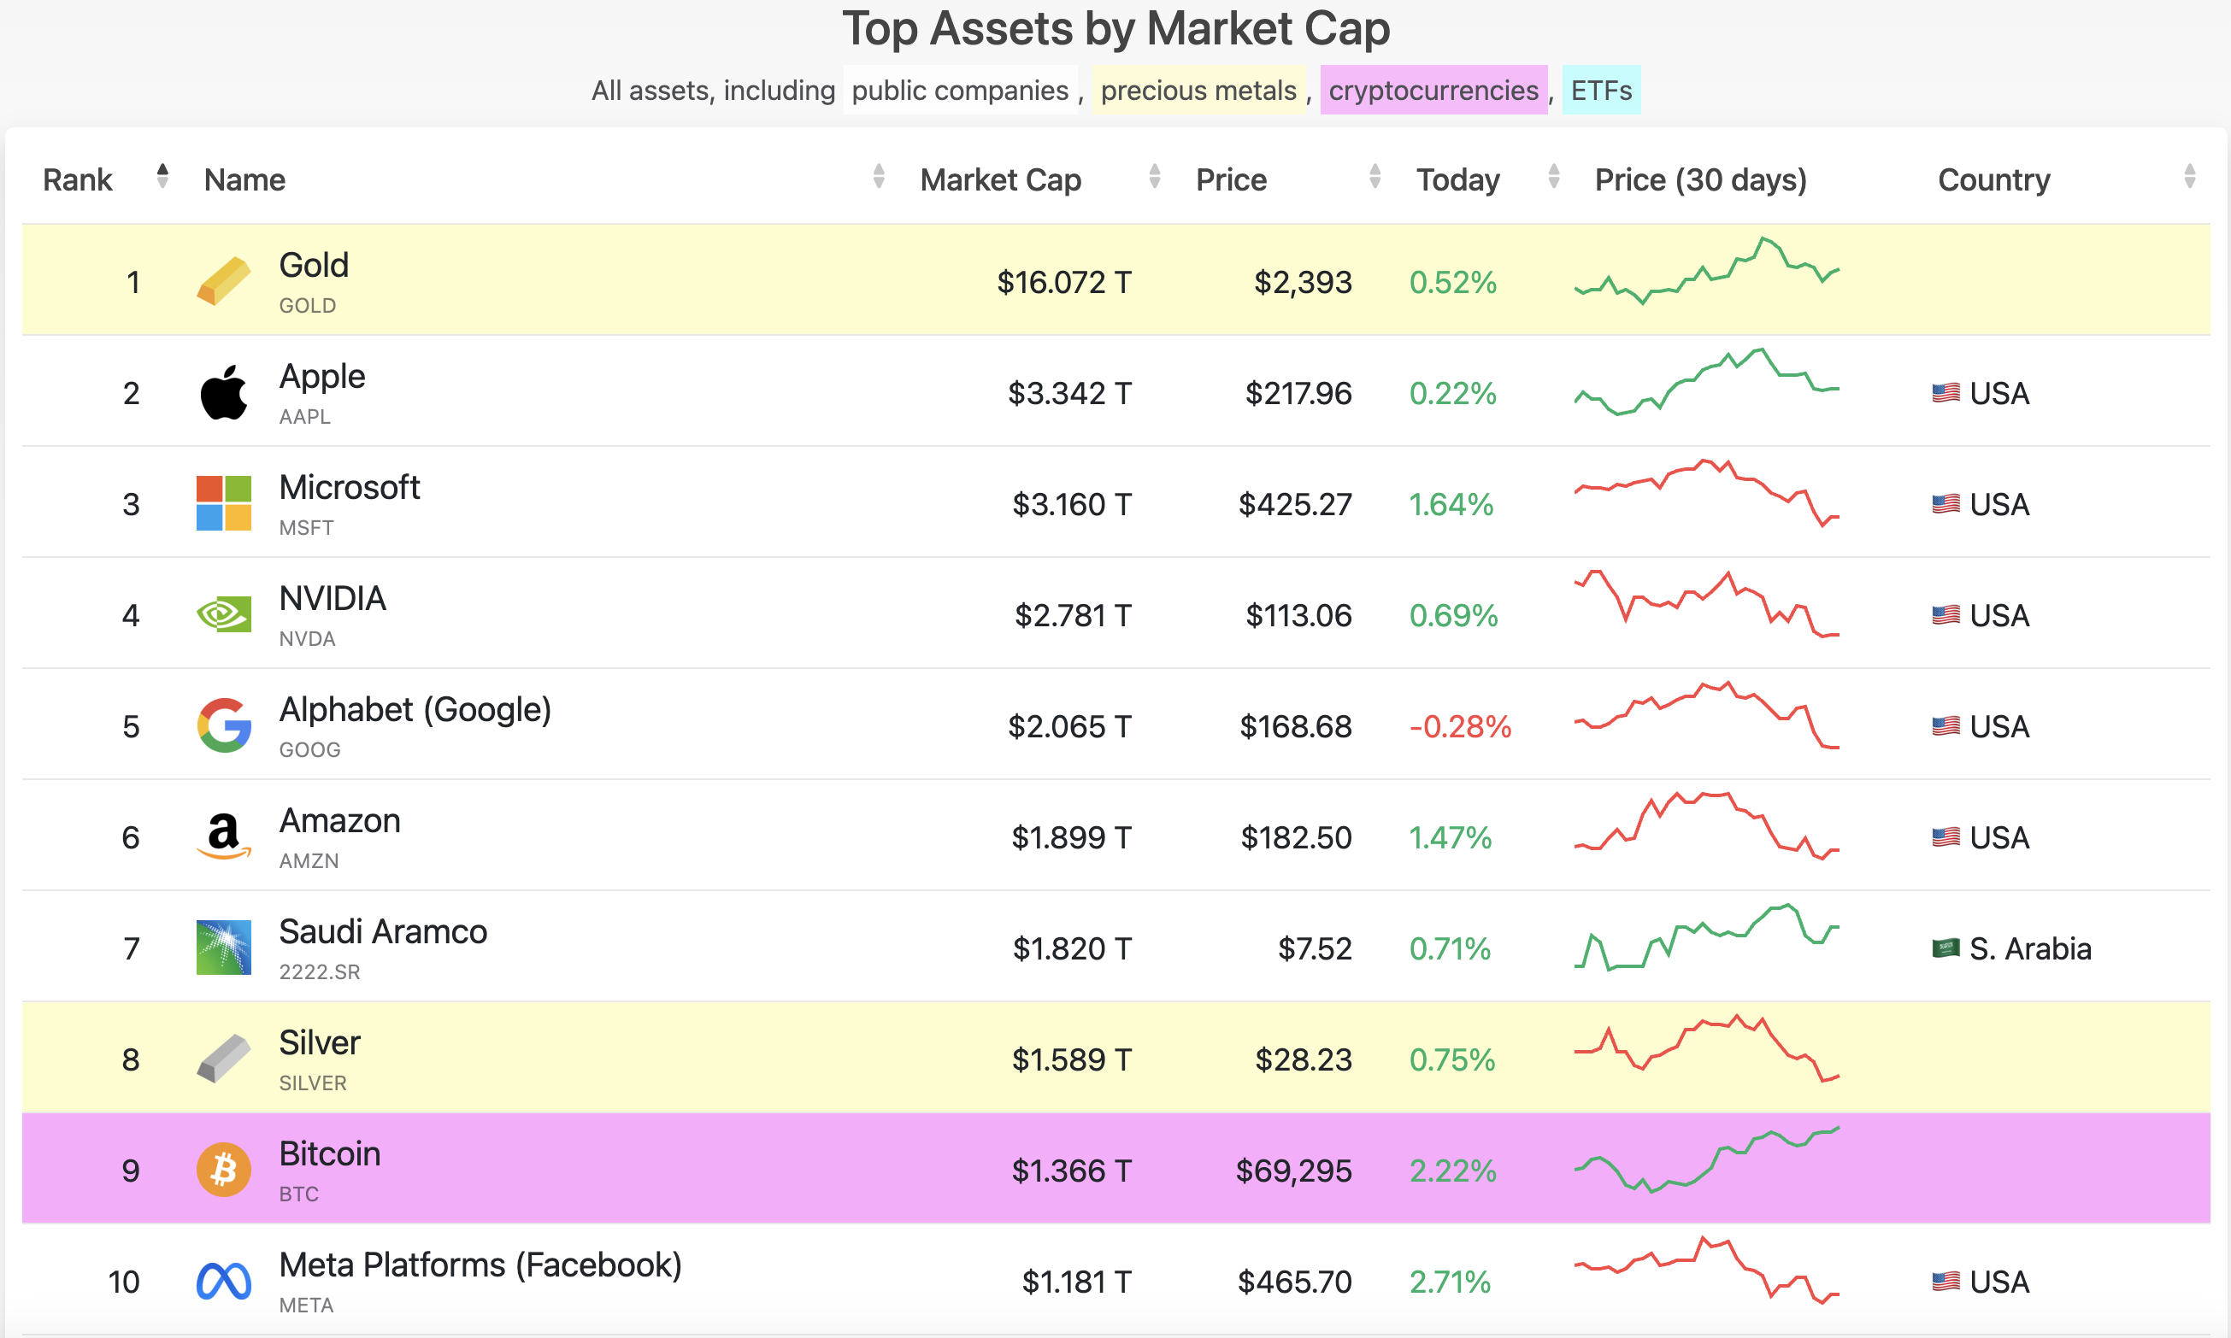Open the Amazon company page

pyautogui.click(x=340, y=820)
